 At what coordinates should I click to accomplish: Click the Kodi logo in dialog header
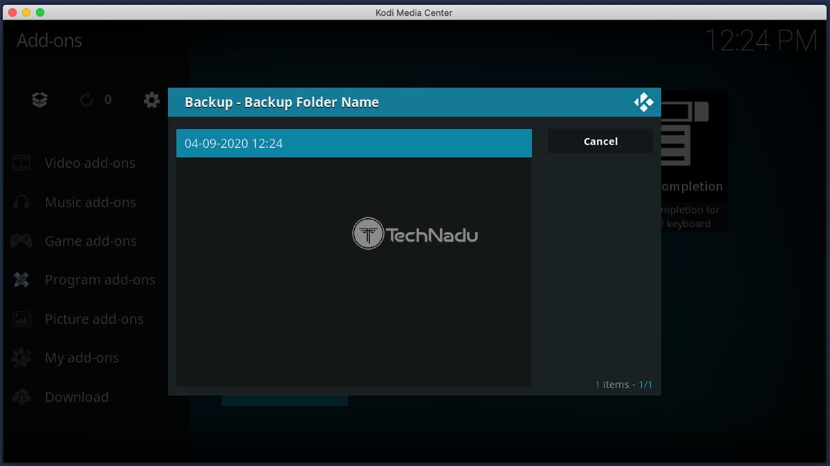point(643,103)
